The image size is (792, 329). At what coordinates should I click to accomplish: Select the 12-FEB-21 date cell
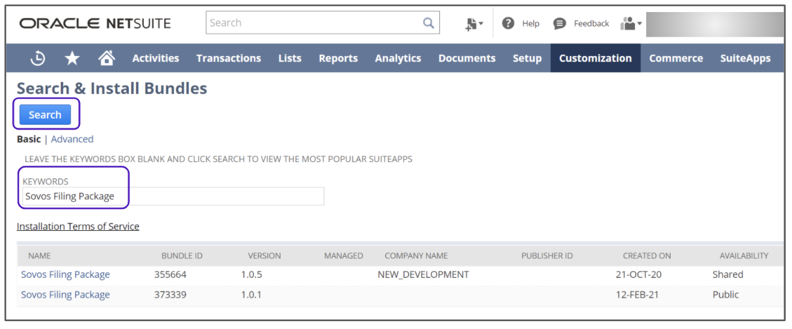639,295
